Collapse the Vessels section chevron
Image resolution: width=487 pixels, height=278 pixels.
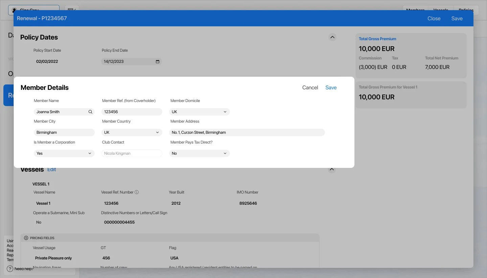tap(332, 169)
